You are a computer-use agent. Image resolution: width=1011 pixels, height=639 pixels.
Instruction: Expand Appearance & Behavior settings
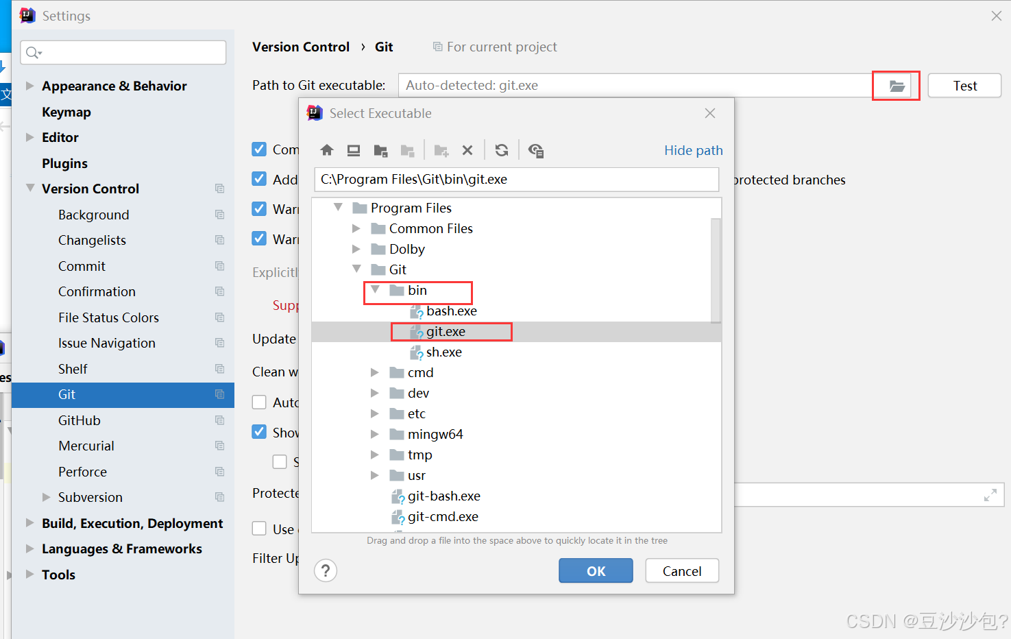pyautogui.click(x=29, y=86)
